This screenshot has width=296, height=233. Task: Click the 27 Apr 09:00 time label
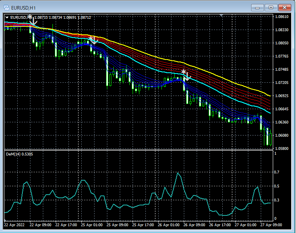click(271, 225)
